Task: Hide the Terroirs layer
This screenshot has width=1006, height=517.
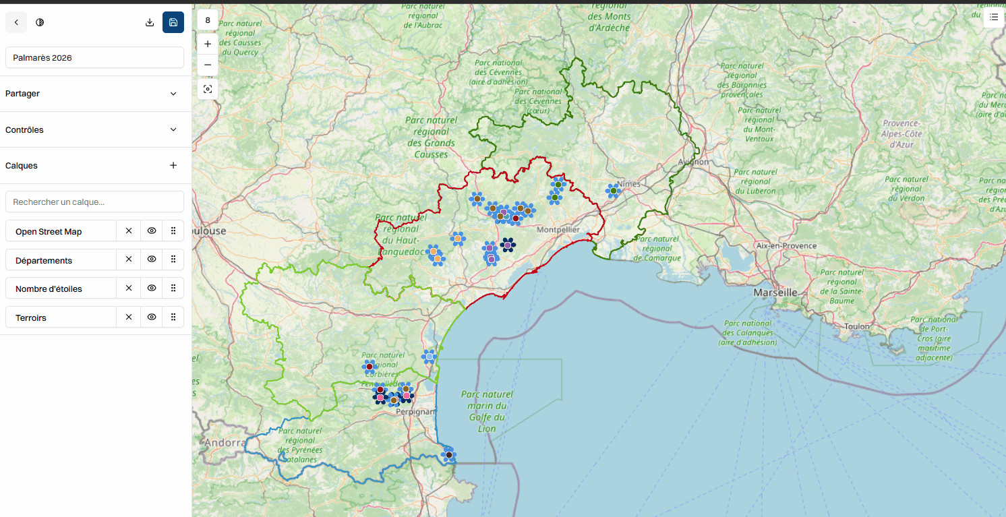Action: tap(152, 317)
